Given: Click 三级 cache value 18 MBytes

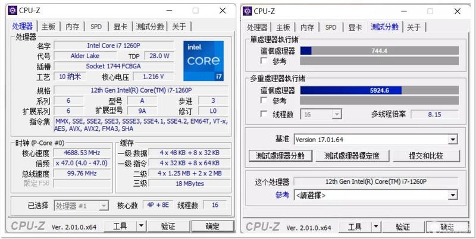Looking at the screenshot, I should 190,184.
